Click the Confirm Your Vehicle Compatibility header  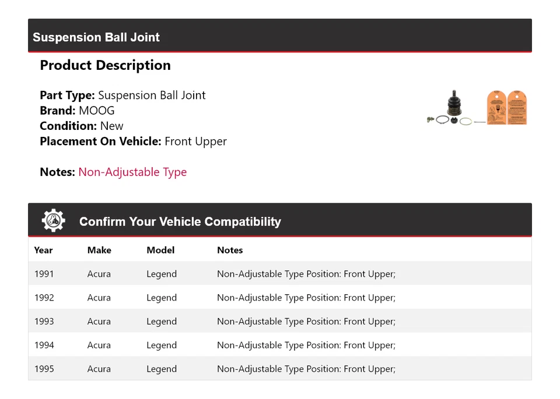180,221
